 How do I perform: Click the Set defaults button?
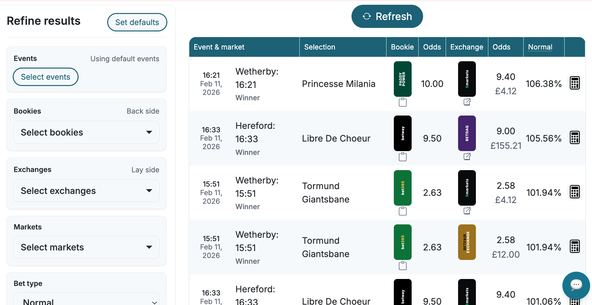tap(137, 22)
